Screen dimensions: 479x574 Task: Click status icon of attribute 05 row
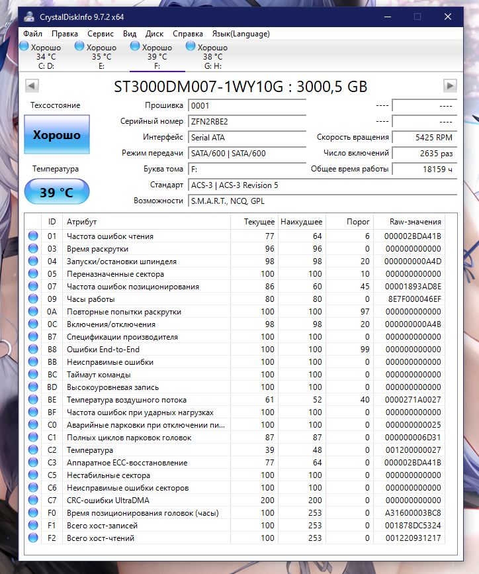coord(33,273)
